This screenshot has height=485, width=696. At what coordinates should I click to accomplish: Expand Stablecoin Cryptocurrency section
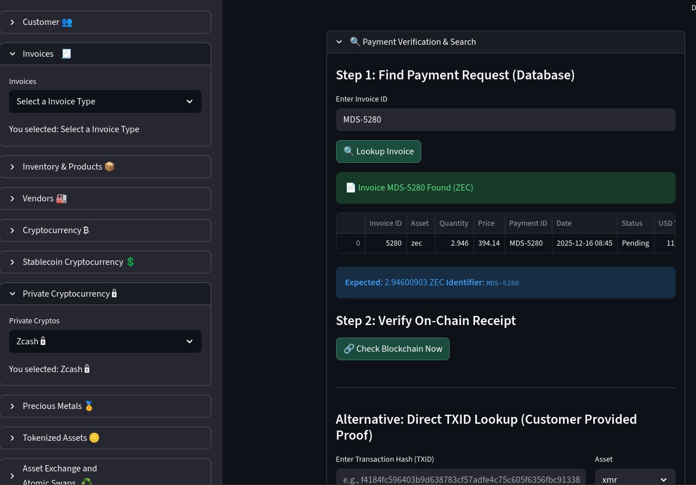click(x=105, y=262)
